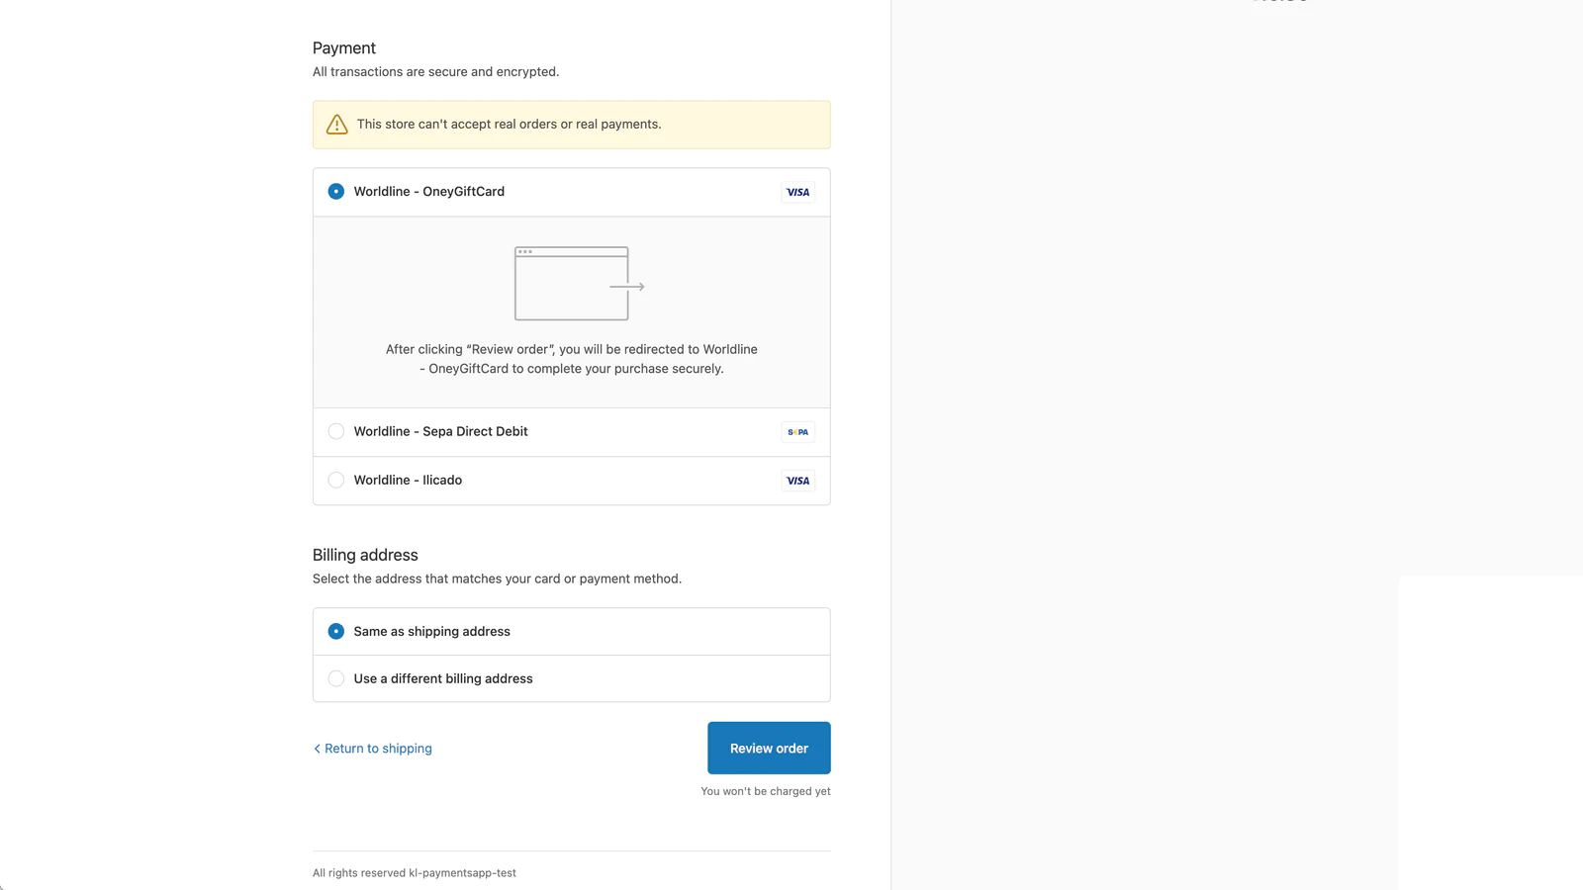
Task: Select the Worldline - OneyGiftCard radio button
Action: [336, 192]
